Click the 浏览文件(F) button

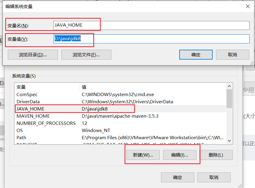(x=86, y=54)
